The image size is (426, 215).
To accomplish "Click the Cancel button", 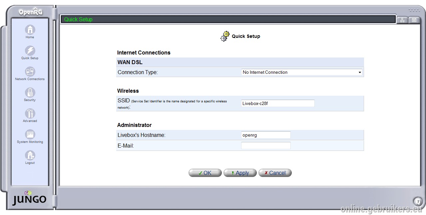I will click(275, 173).
